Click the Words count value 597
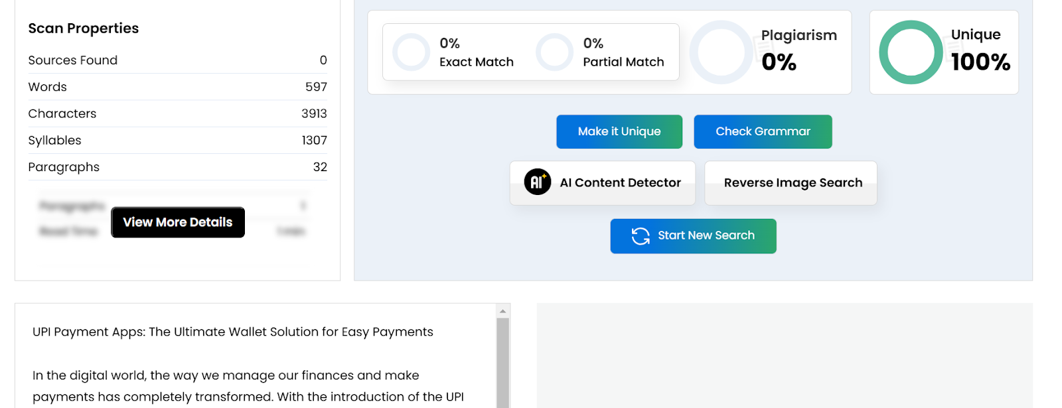1062x408 pixels. 316,87
